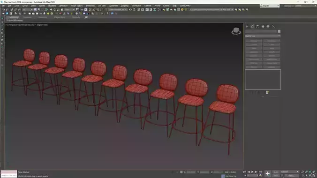The height and width of the screenshot is (178, 317).
Task: Click the Previous Frame button
Action: 249,172
